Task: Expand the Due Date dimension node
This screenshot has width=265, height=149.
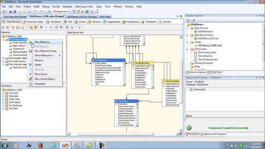Action: [x=3, y=93]
